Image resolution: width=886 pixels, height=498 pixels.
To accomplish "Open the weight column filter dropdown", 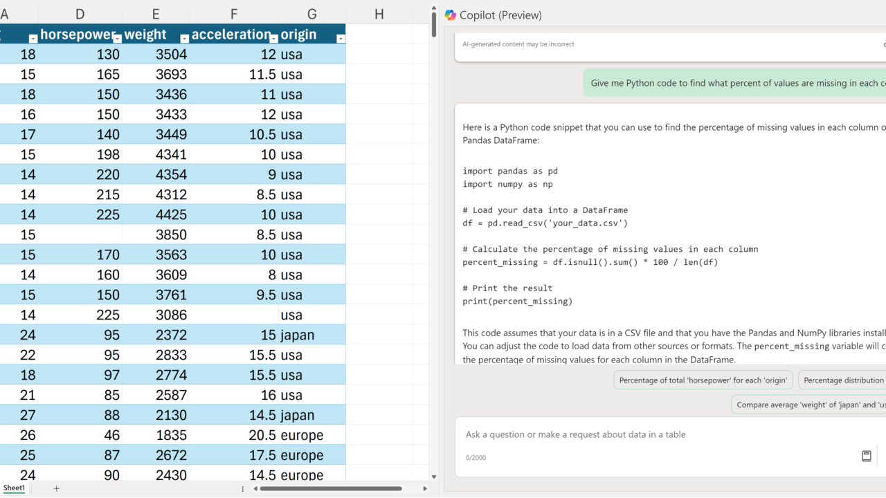I will click(184, 39).
